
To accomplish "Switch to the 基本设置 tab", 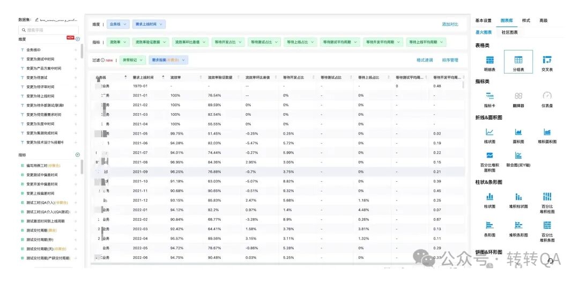I will [483, 21].
